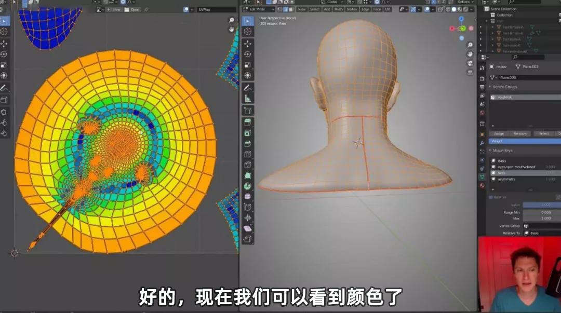Click the Select button in Vertex Groups

tap(545, 133)
